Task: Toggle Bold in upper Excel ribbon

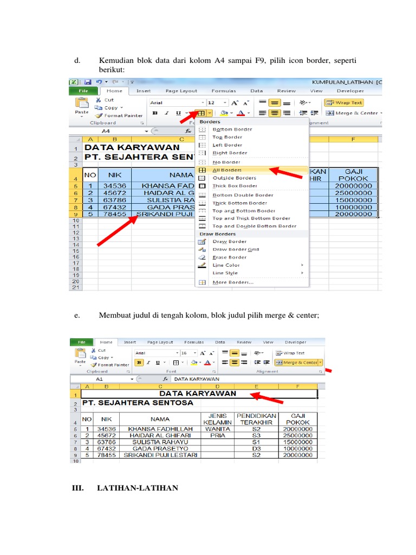Action: coord(155,113)
